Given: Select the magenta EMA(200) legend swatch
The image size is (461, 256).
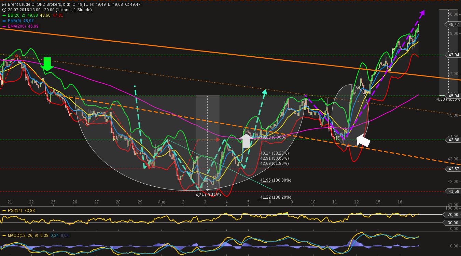Looking at the screenshot, I should pyautogui.click(x=4, y=26).
